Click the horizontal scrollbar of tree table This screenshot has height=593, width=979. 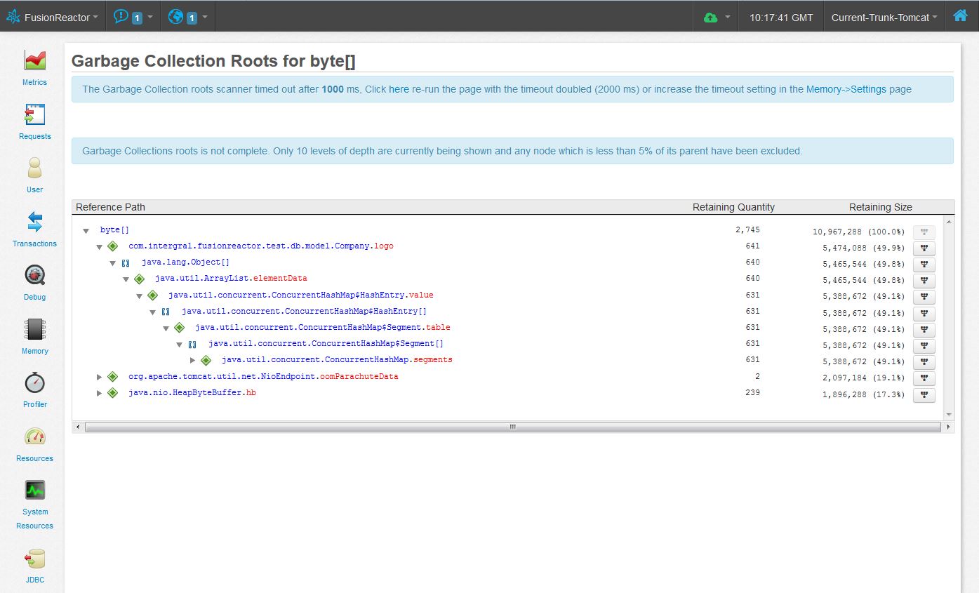(x=512, y=427)
